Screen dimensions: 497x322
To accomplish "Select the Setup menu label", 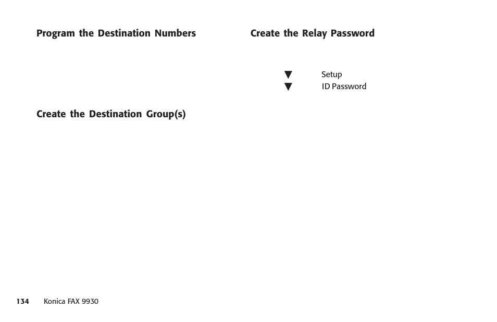I will pyautogui.click(x=331, y=75).
